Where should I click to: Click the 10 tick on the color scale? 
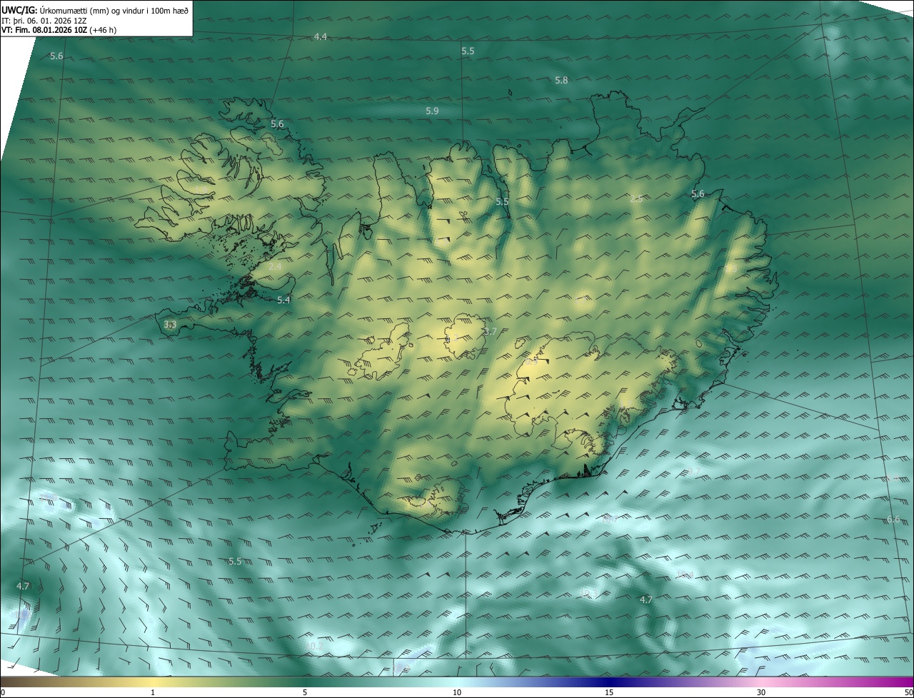click(x=457, y=692)
